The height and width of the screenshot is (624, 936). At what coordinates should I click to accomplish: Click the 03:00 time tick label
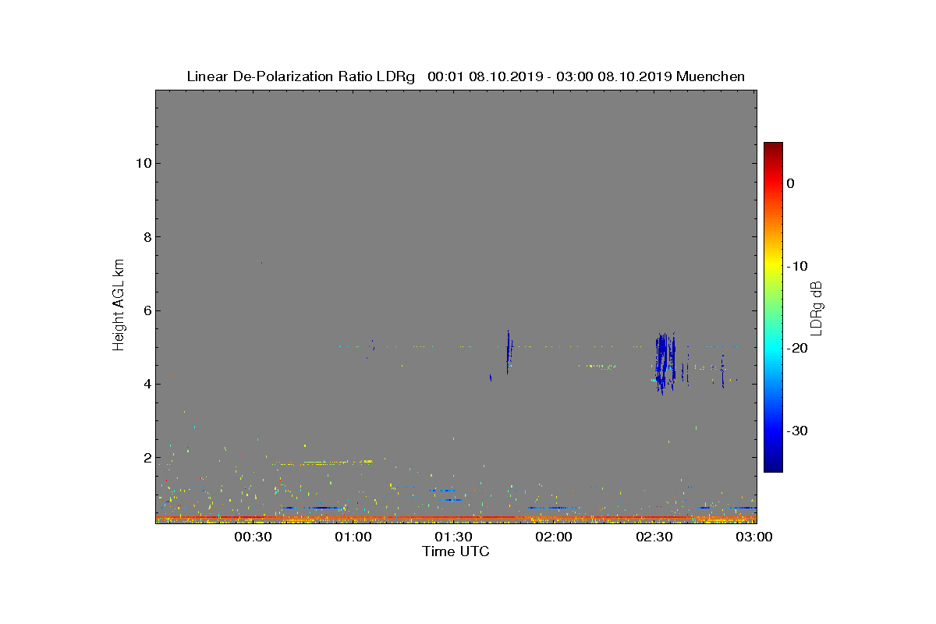point(754,537)
